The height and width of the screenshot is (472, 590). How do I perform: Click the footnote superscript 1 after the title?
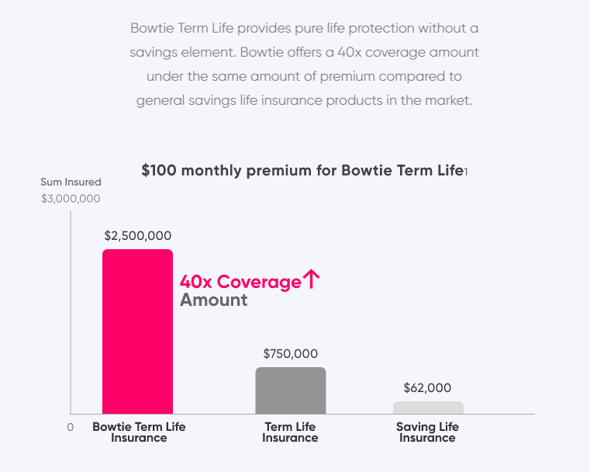point(465,172)
